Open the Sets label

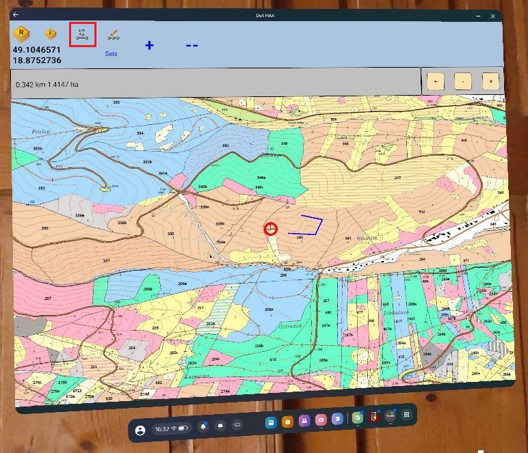pyautogui.click(x=111, y=54)
